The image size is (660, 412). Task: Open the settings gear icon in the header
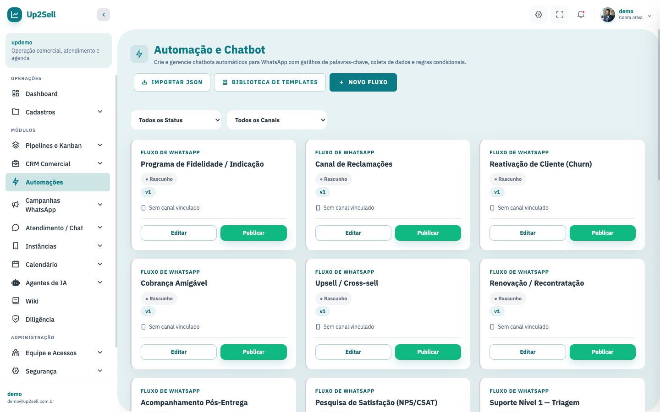click(539, 15)
